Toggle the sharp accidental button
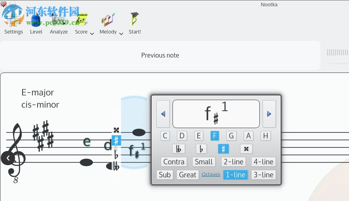 coord(223,149)
